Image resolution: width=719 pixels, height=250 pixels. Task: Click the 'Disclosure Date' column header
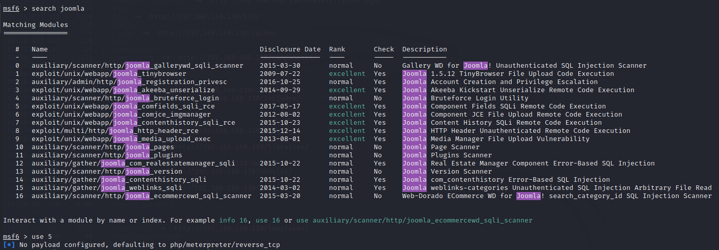(290, 49)
